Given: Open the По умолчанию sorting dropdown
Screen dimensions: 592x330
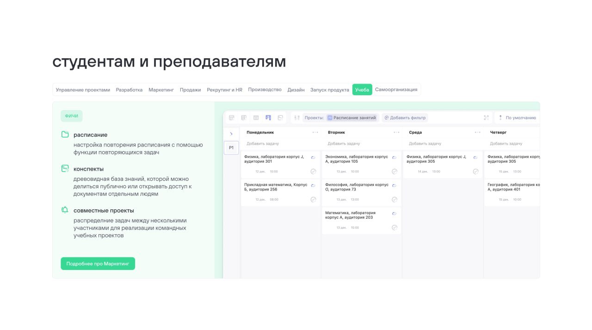Looking at the screenshot, I should 517,118.
